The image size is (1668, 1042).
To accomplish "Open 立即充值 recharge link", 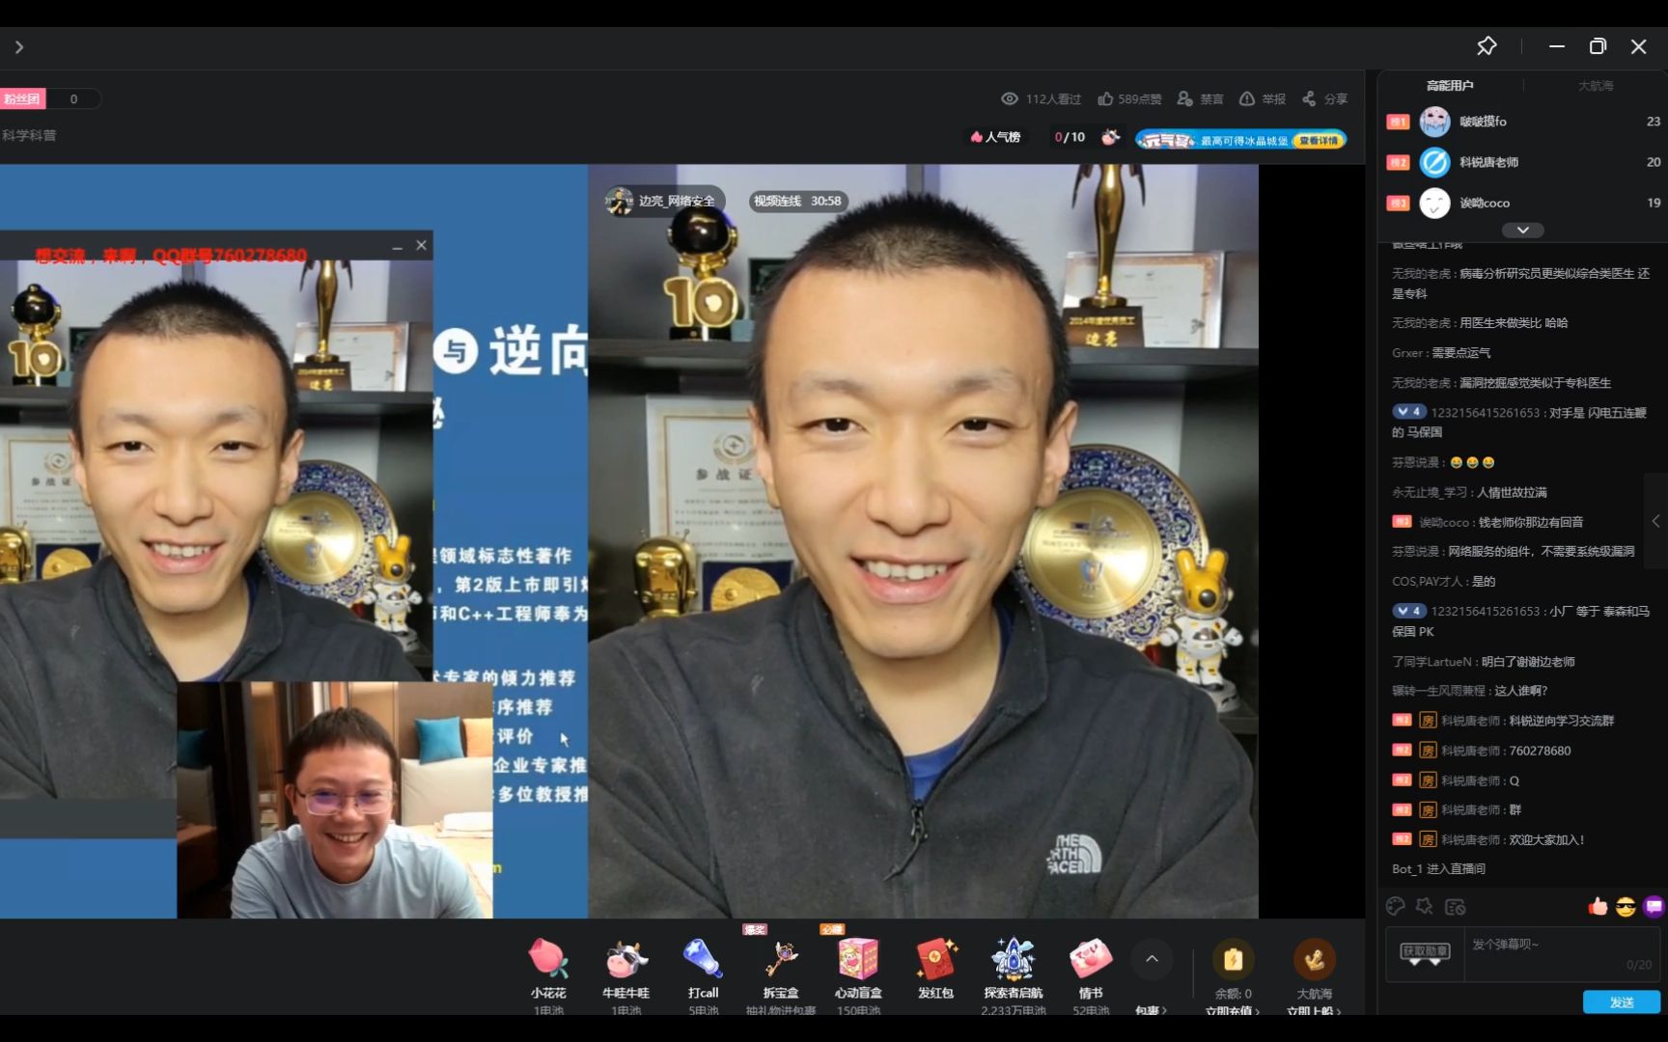I will 1233,1010.
